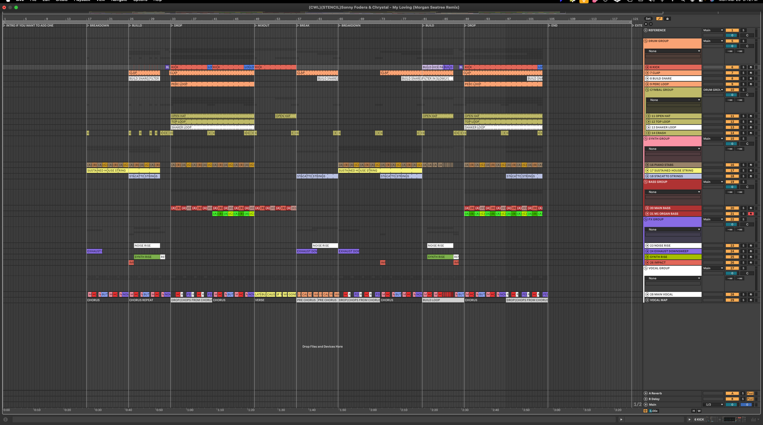Viewport: 763px width, 425px height.
Task: Select the END locator
Action: 553,25
